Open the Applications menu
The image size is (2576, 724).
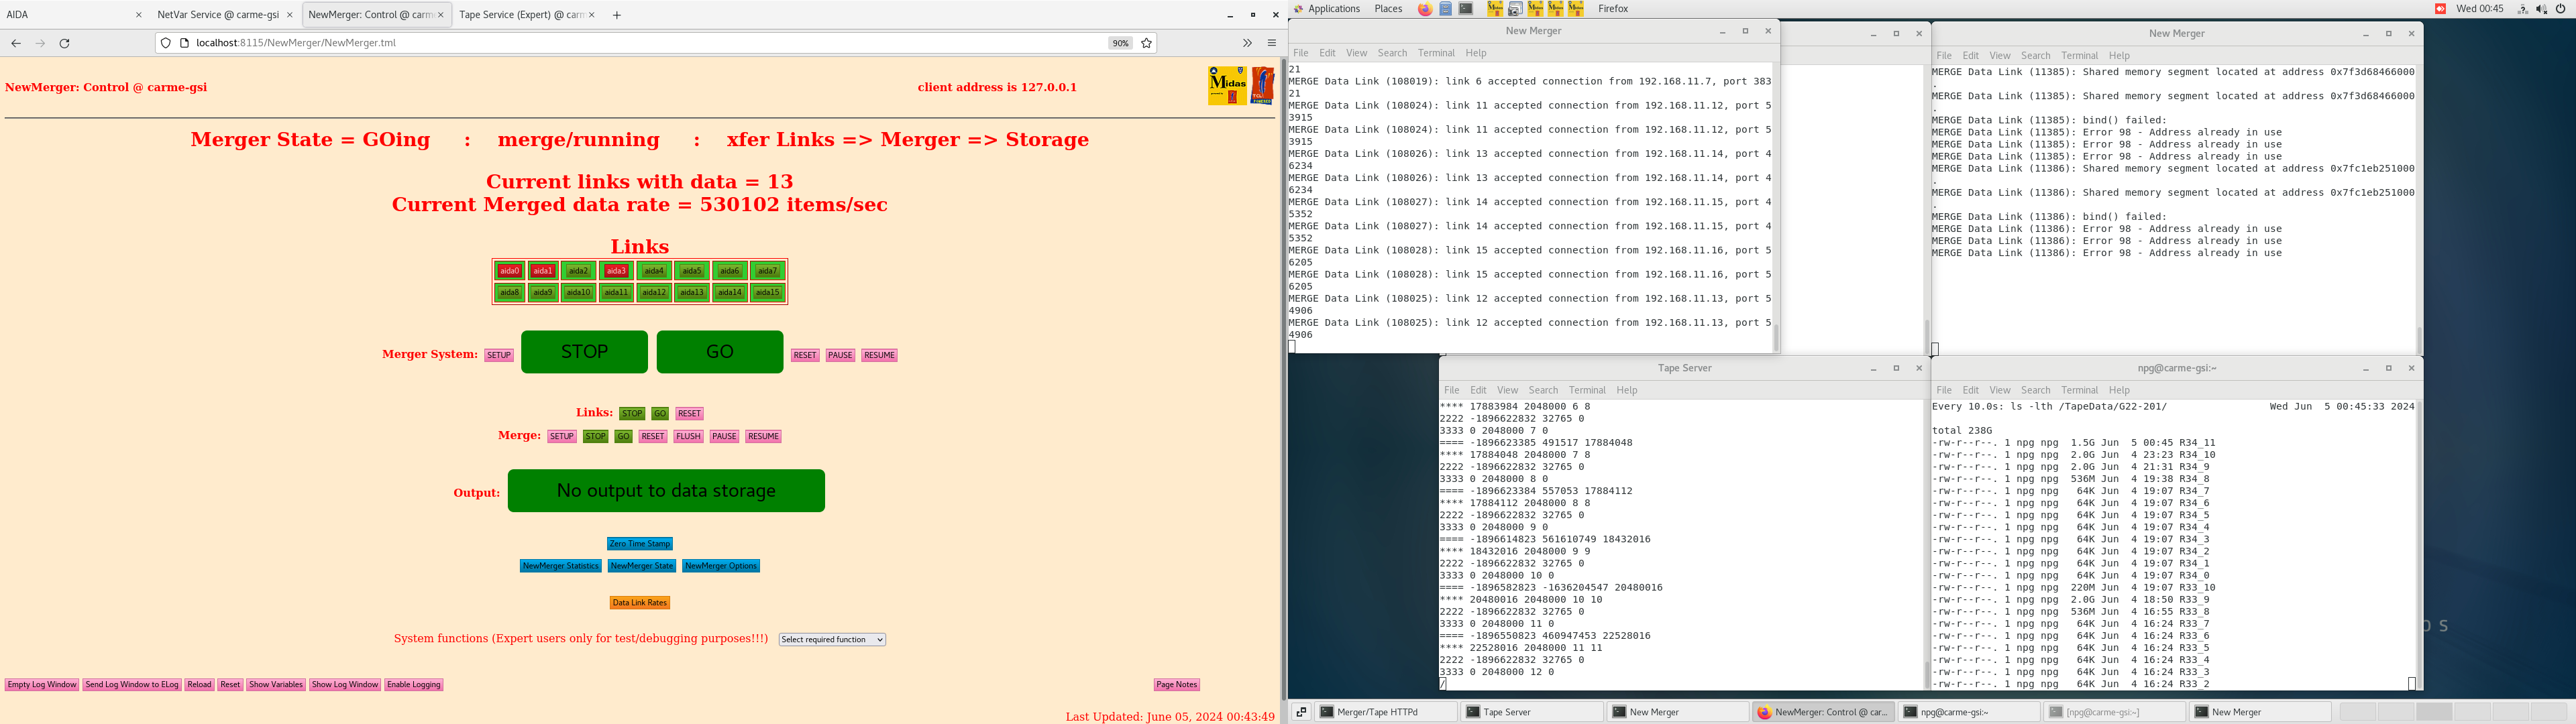1333,9
